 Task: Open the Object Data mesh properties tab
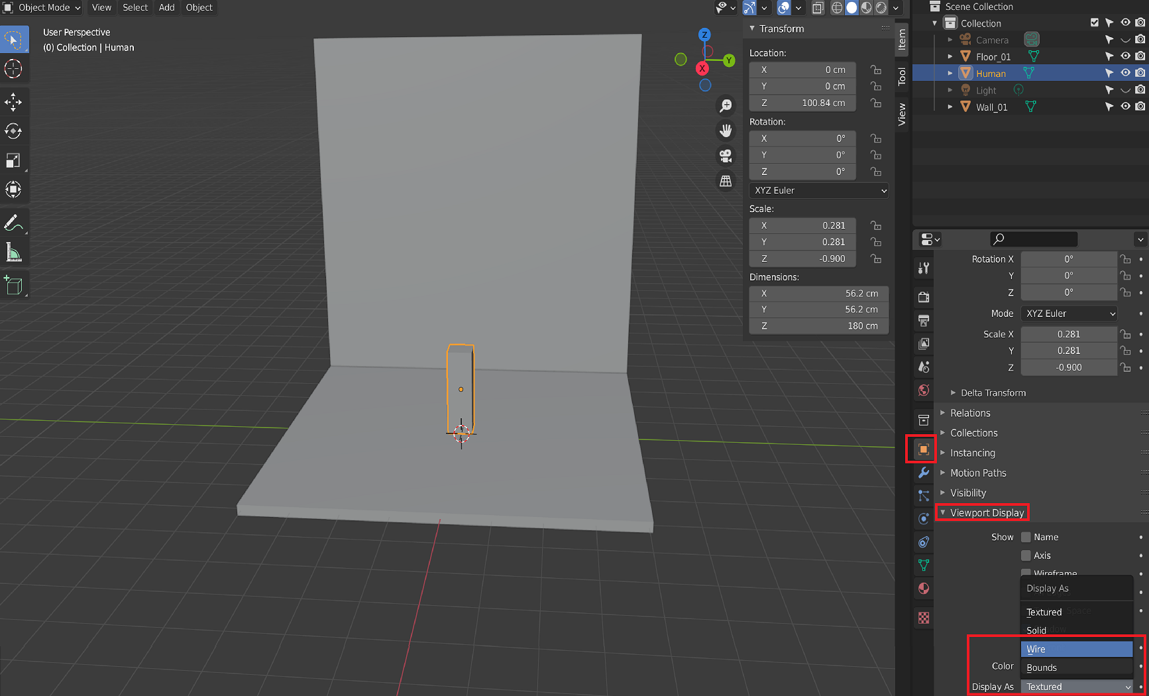(x=924, y=565)
